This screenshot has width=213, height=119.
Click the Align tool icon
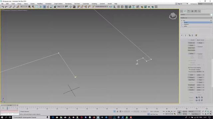coord(114,7)
